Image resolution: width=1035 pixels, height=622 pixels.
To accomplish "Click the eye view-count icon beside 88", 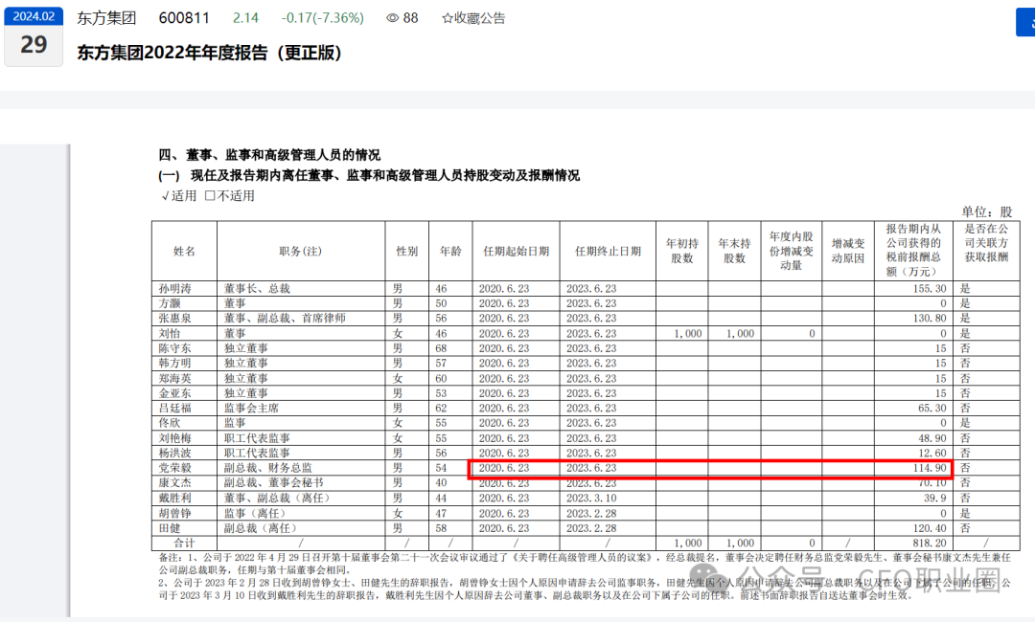I will point(392,18).
